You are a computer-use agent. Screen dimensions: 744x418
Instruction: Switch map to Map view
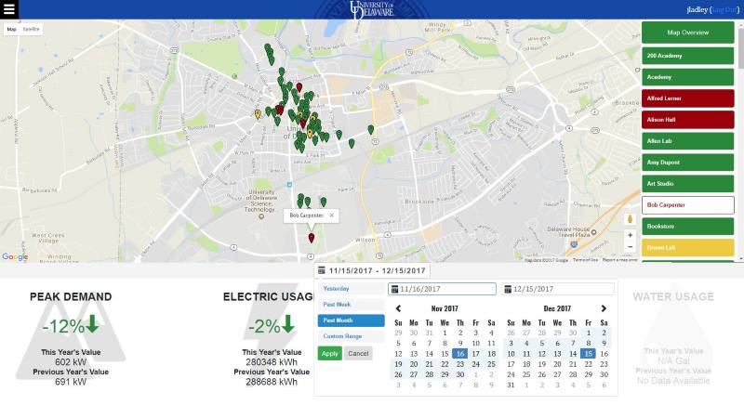coord(11,29)
